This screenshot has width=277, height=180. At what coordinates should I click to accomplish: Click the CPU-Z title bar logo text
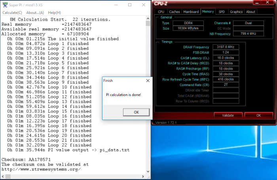pos(161,4)
